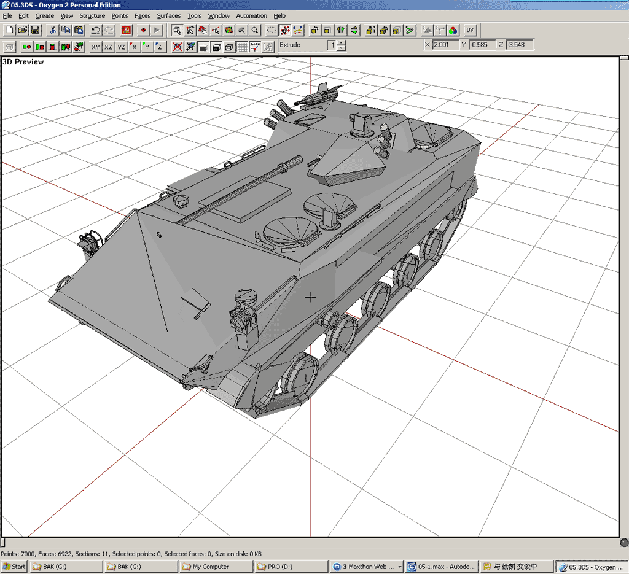
Task: Click the X coordinate input field
Action: (445, 45)
